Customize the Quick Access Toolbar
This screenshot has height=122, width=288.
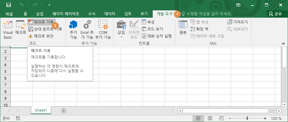[x=49, y=5]
